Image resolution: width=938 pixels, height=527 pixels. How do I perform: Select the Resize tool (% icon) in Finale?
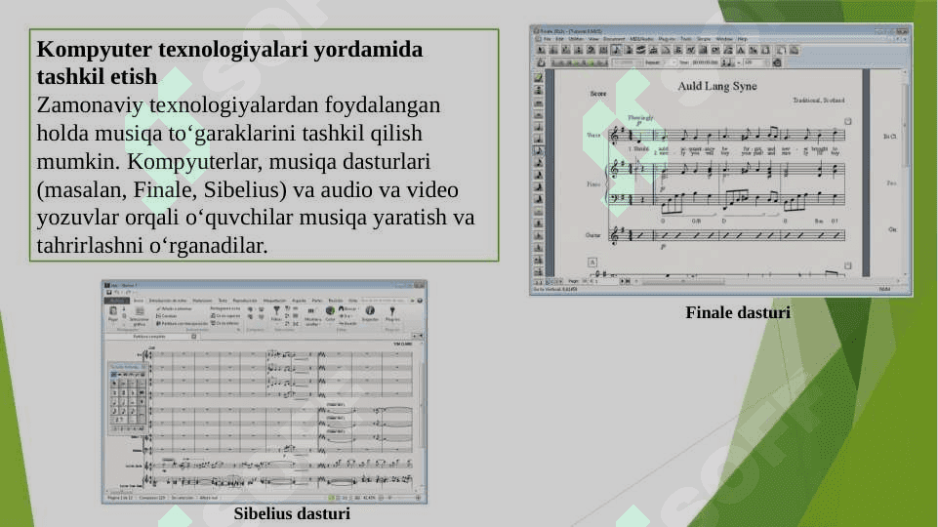coord(753,50)
